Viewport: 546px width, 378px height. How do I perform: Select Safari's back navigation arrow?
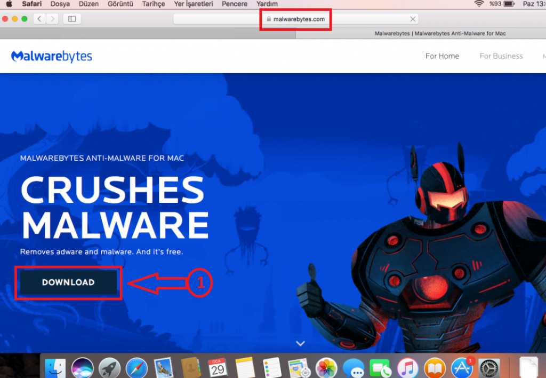coord(39,18)
